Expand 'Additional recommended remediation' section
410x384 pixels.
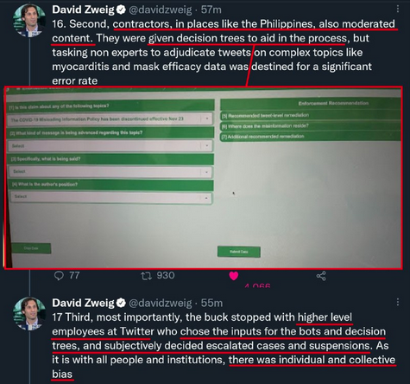(x=311, y=137)
